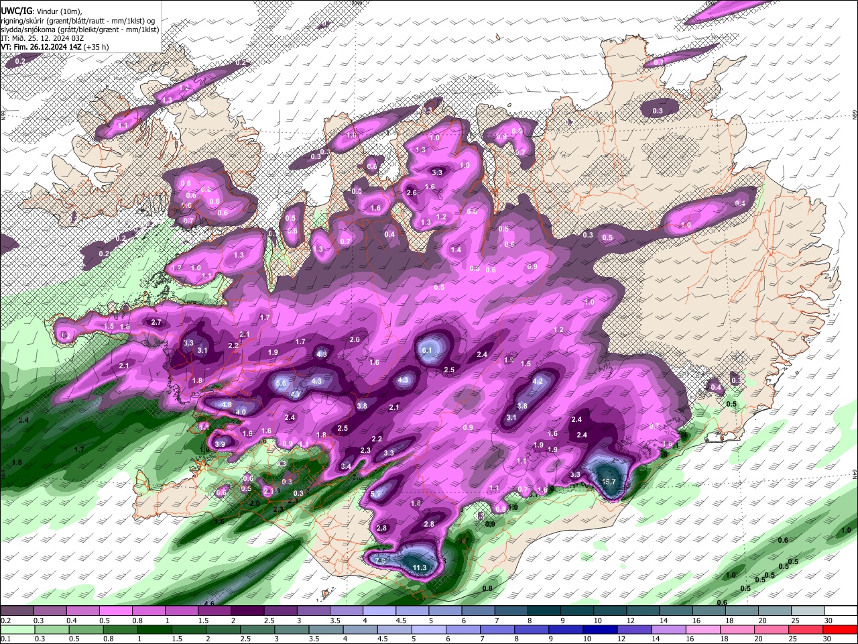The width and height of the screenshot is (858, 644).
Task: Click the 0.1 label in the lower legend row
Action: point(4,639)
